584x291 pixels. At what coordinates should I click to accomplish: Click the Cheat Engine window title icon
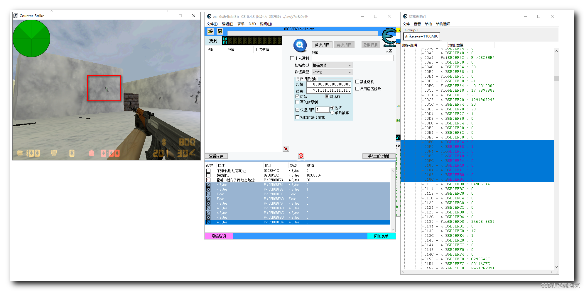(x=209, y=16)
